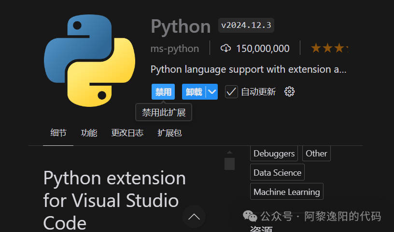Screen dimensions: 394x232
Task: Expand the dropdown arrow beside 卸载
Action: tap(212, 91)
